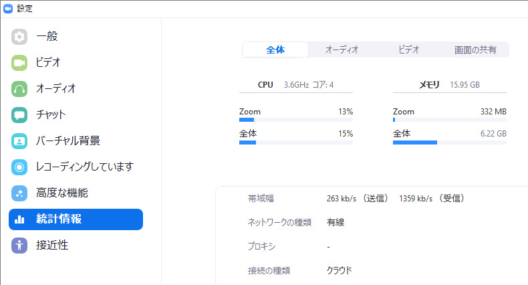
Task: Click the gear icon beside 一般
Action: pos(19,37)
